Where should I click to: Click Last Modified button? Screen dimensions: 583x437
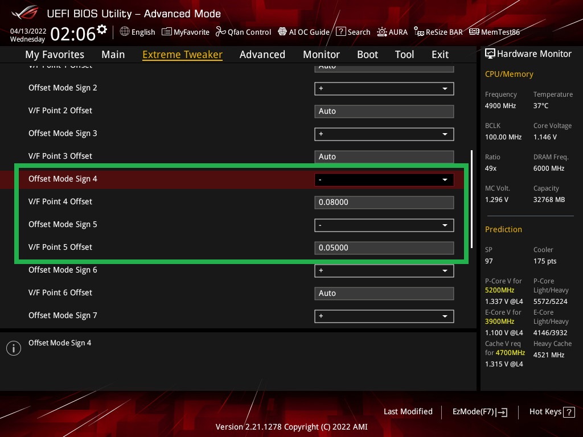[408, 411]
